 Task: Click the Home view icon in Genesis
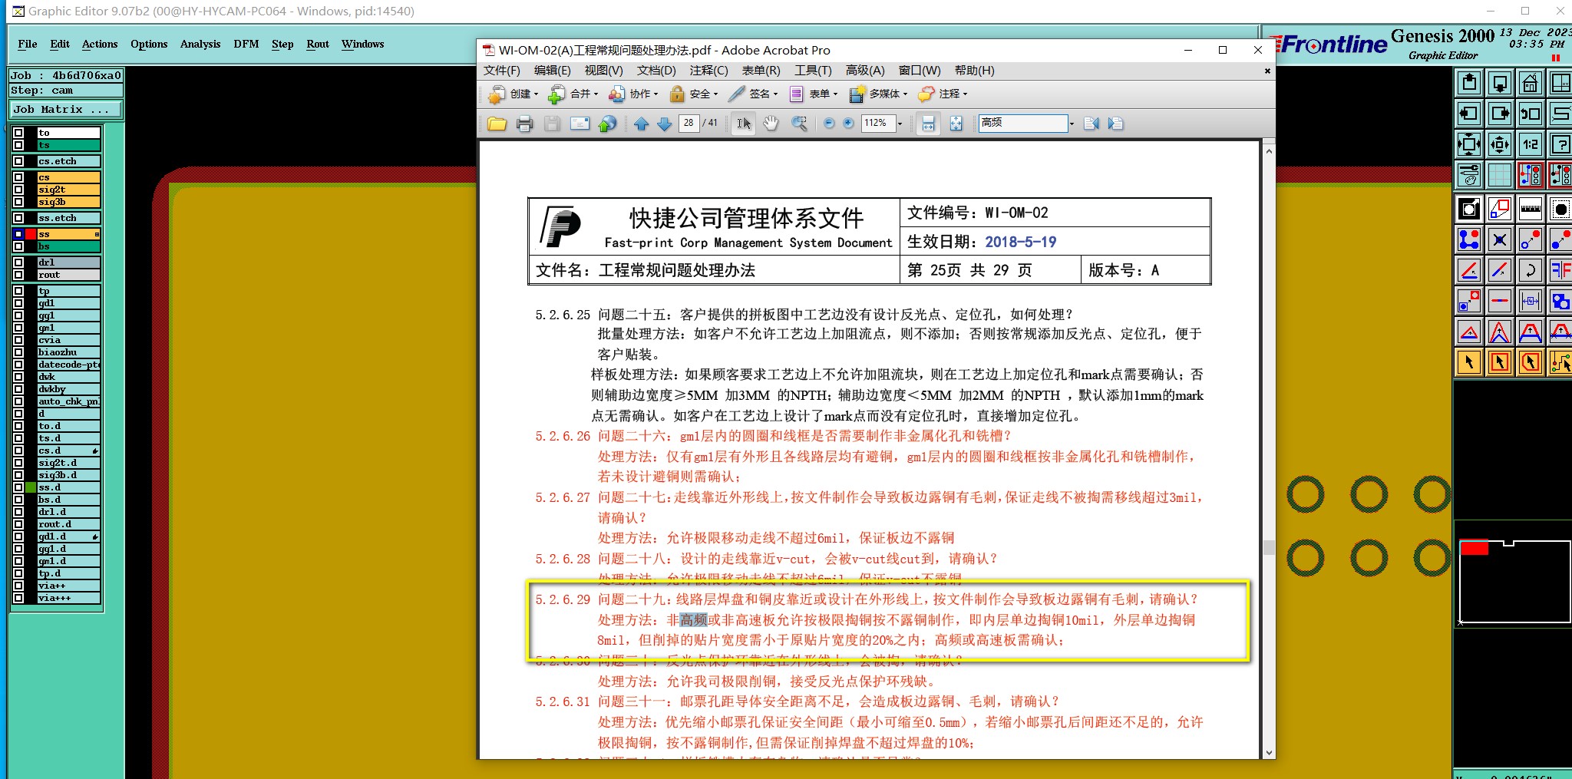[1530, 83]
